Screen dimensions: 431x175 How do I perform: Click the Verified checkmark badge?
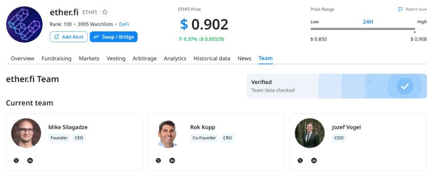404,86
